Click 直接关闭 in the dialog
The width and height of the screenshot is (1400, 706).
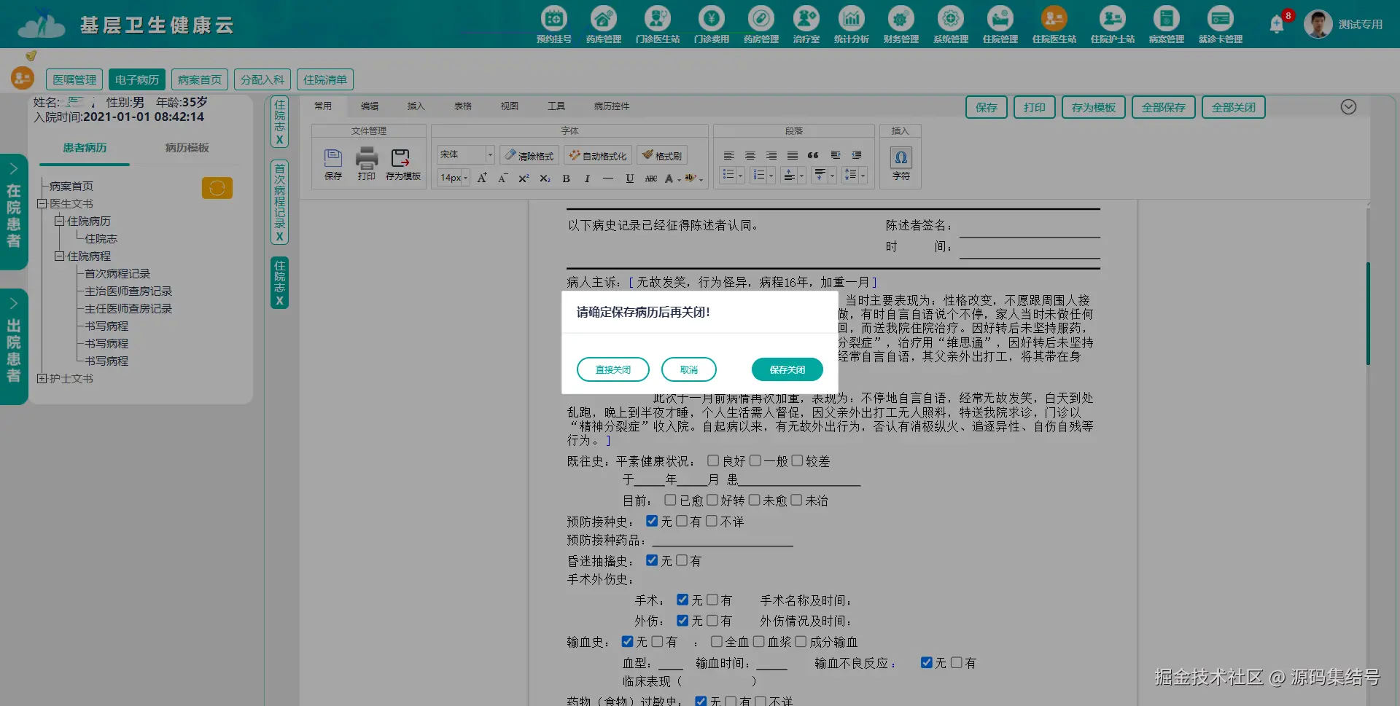(x=613, y=369)
